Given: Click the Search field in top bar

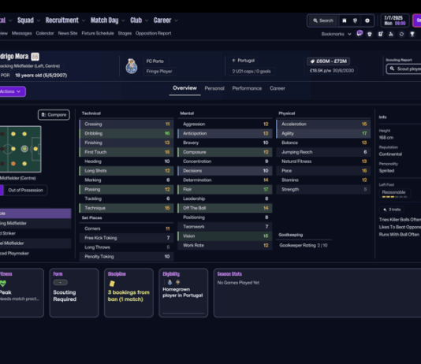Looking at the screenshot, I should click(x=323, y=20).
